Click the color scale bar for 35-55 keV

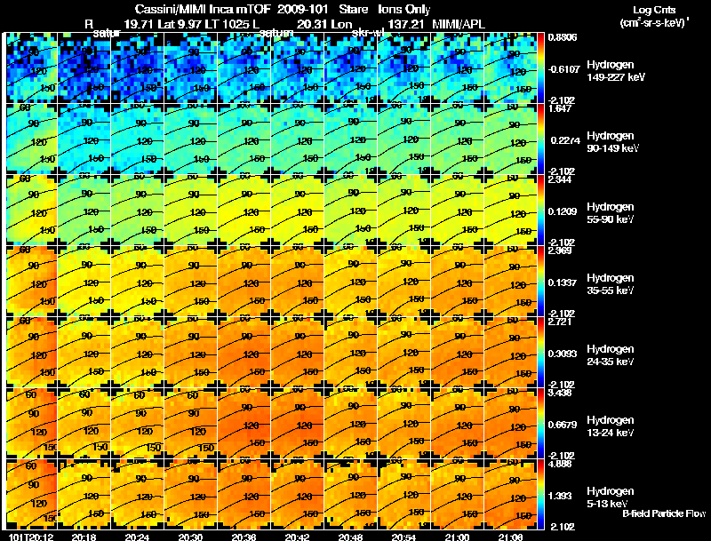(540, 282)
